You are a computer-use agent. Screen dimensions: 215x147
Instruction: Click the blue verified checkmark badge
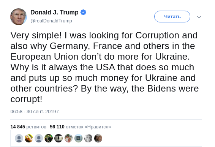(x=83, y=12)
